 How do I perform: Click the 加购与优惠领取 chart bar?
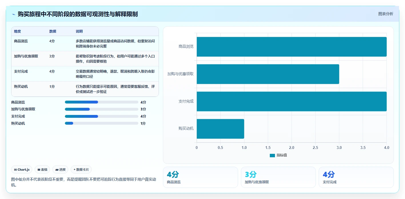click(x=268, y=74)
